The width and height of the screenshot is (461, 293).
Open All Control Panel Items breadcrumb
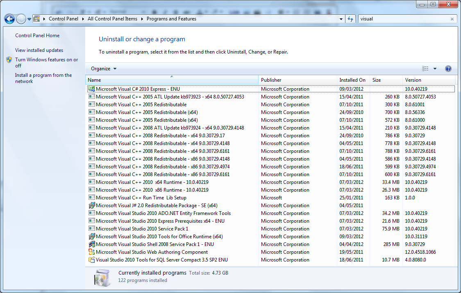click(112, 19)
